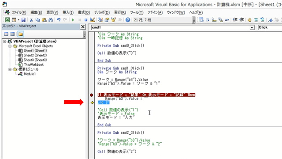The height and width of the screenshot is (159, 282).
Task: Open the デバッグ(D) menu
Action: pos(102,12)
